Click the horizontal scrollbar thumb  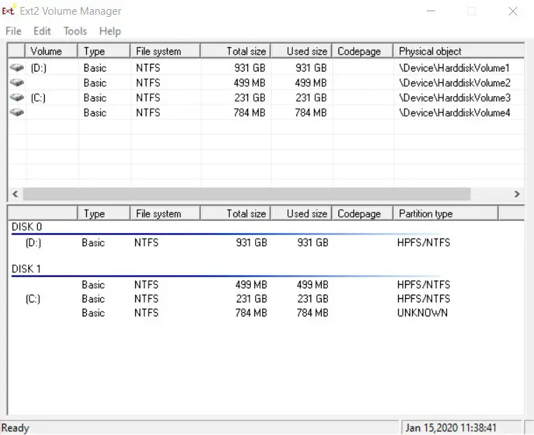click(x=247, y=194)
